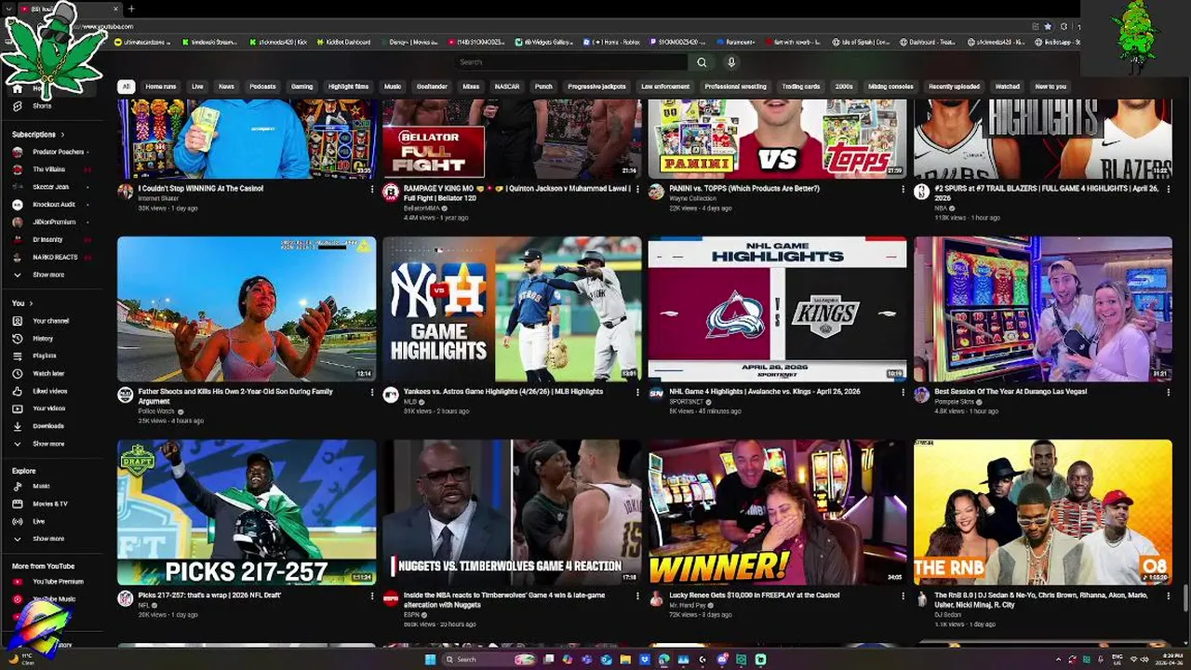Open Liked videos in sidebar
The image size is (1191, 670).
49,391
